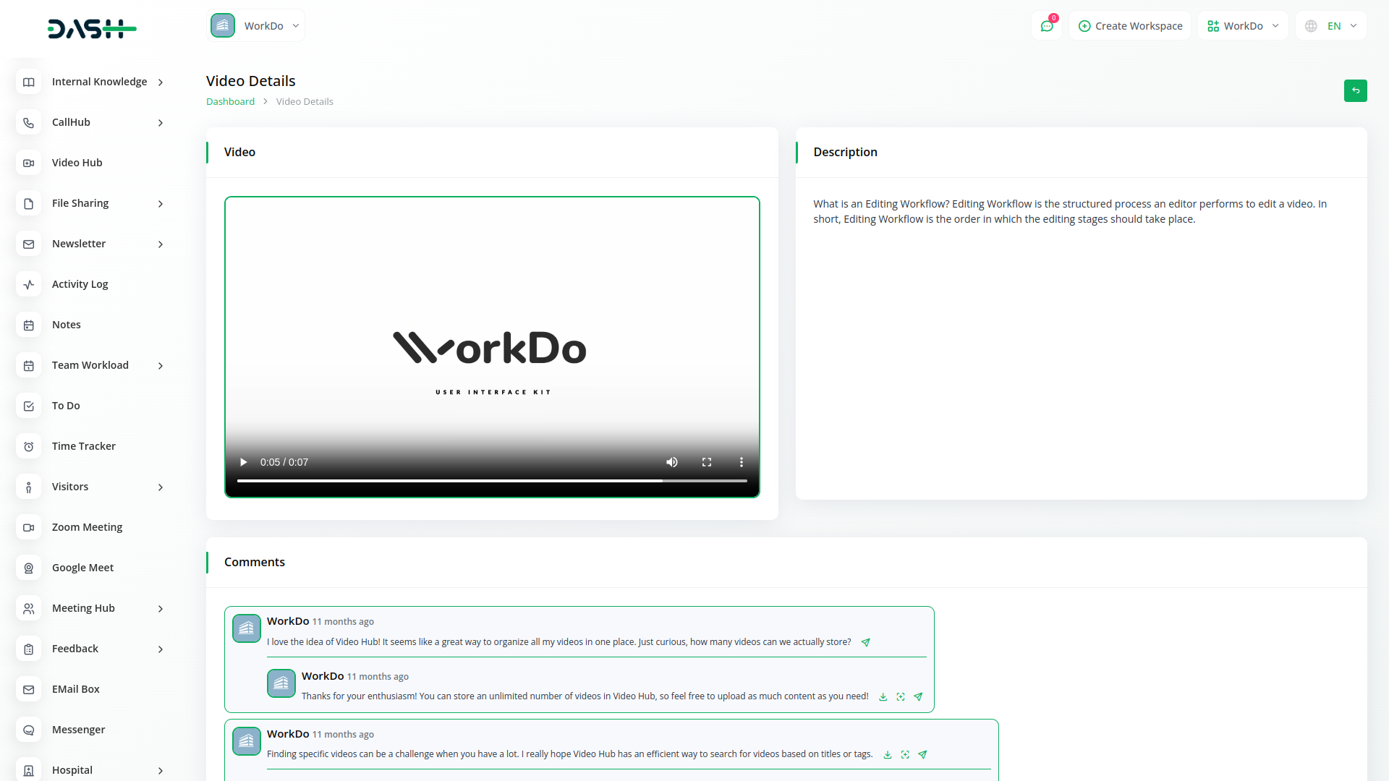Expand Team Workload submenu chevron

(161, 366)
